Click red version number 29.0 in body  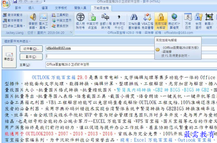coord(82,77)
